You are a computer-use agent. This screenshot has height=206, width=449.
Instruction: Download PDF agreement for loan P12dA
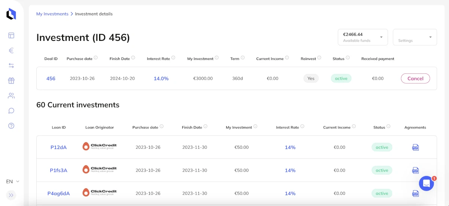(415, 147)
